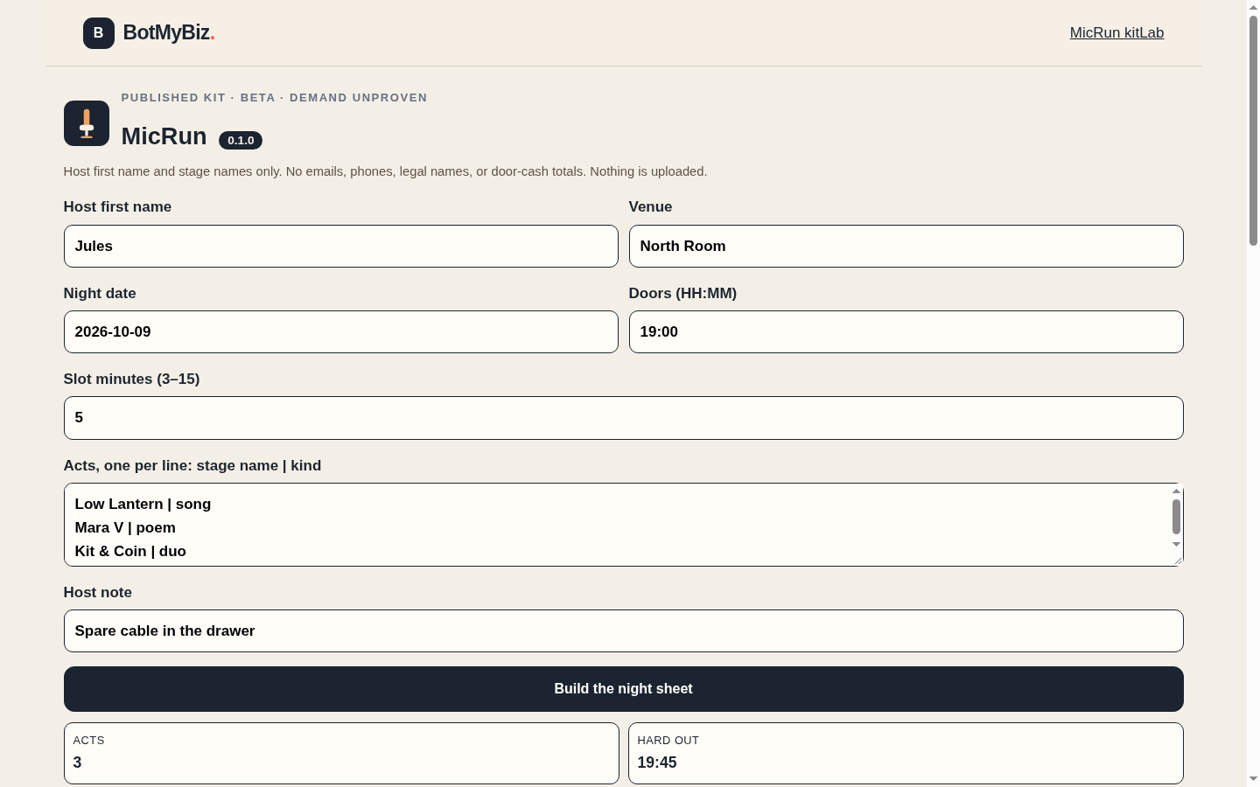Screen dimensions: 1260x787
Task: Click the "Mara V | poem" line
Action: coord(125,528)
